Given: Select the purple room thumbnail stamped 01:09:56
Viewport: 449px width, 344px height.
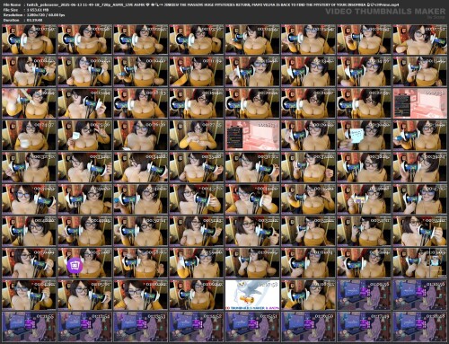Looking at the screenshot, I should coord(365,295).
